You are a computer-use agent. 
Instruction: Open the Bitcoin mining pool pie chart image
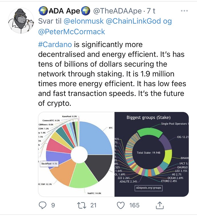(76, 155)
